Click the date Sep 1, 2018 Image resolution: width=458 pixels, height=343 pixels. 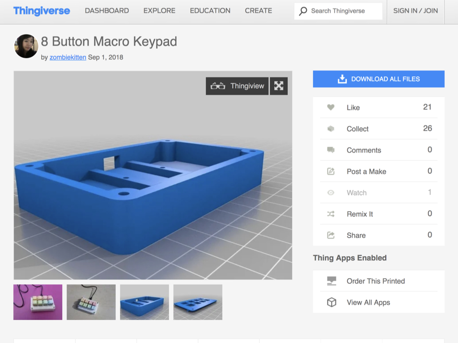point(106,57)
